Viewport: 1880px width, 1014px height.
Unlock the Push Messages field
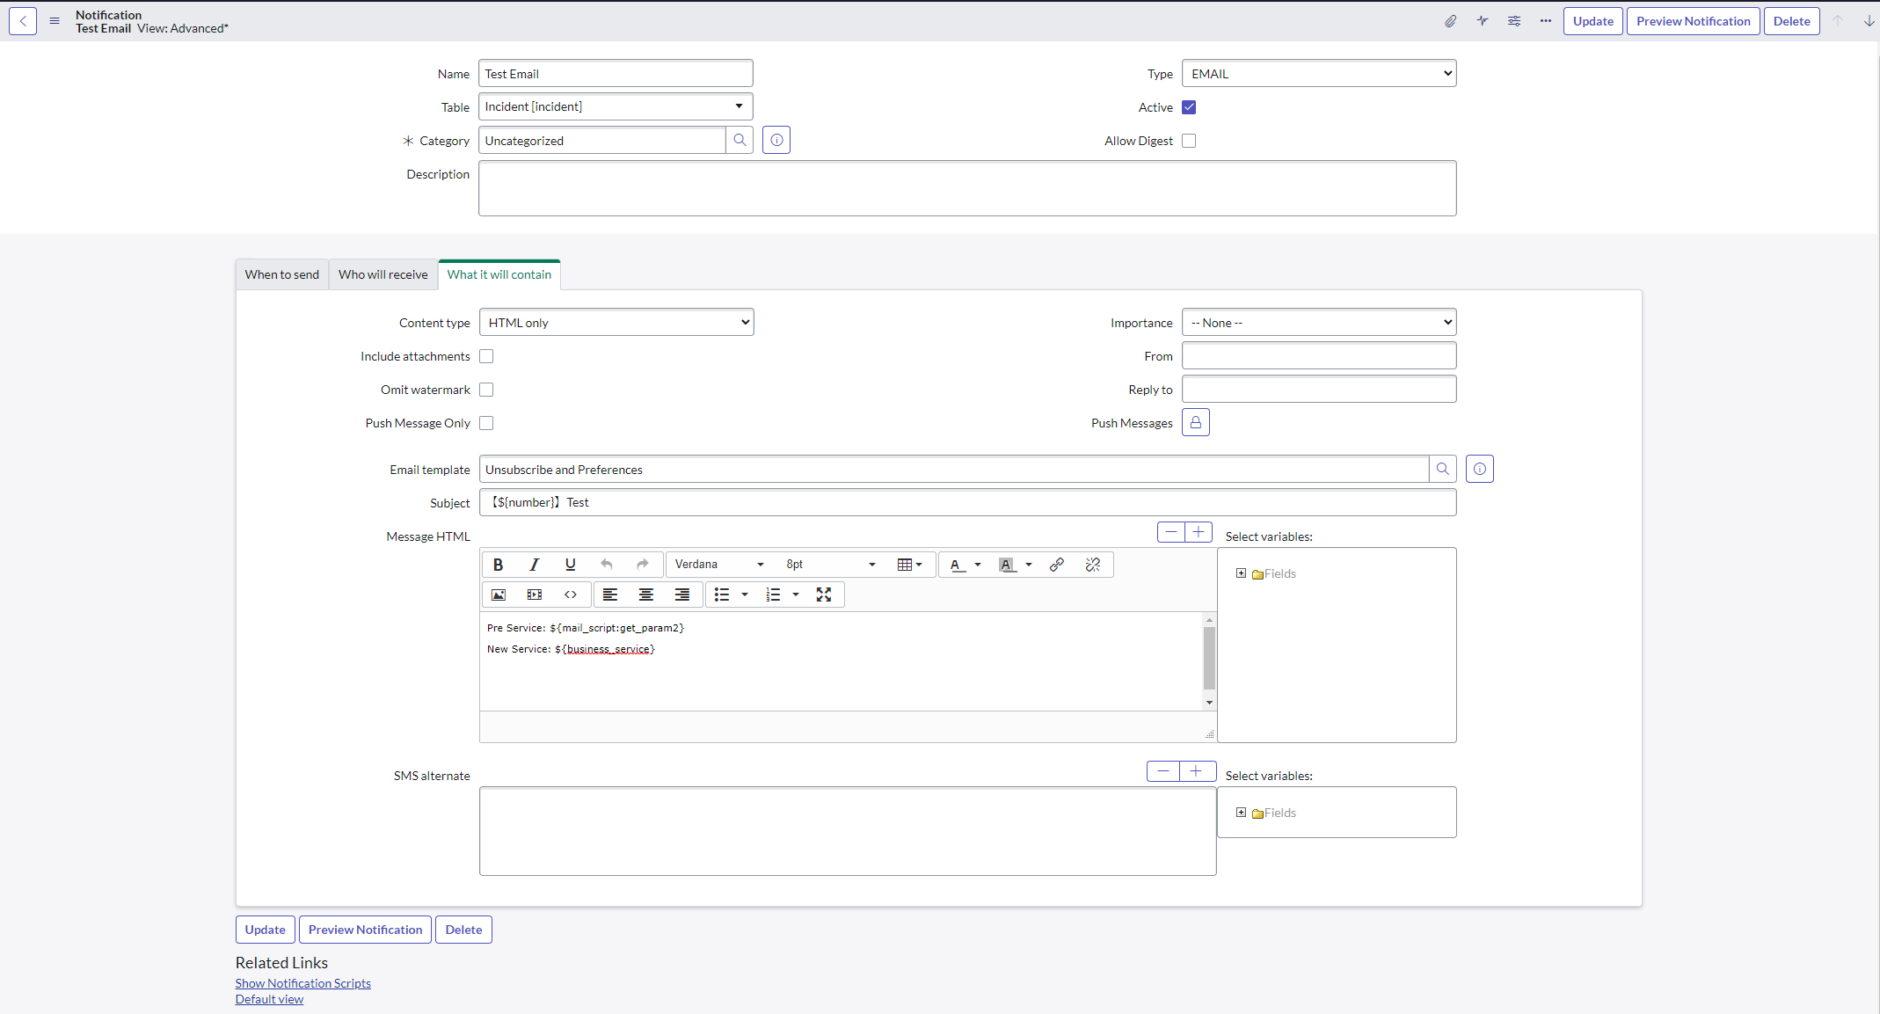click(1195, 423)
